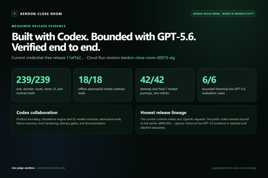Select the 18/18 metric value
The image size is (268, 178).
(90, 80)
